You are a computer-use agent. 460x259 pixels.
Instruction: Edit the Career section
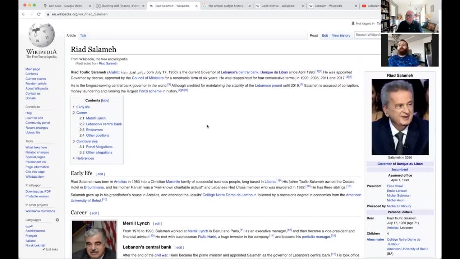tap(95, 213)
